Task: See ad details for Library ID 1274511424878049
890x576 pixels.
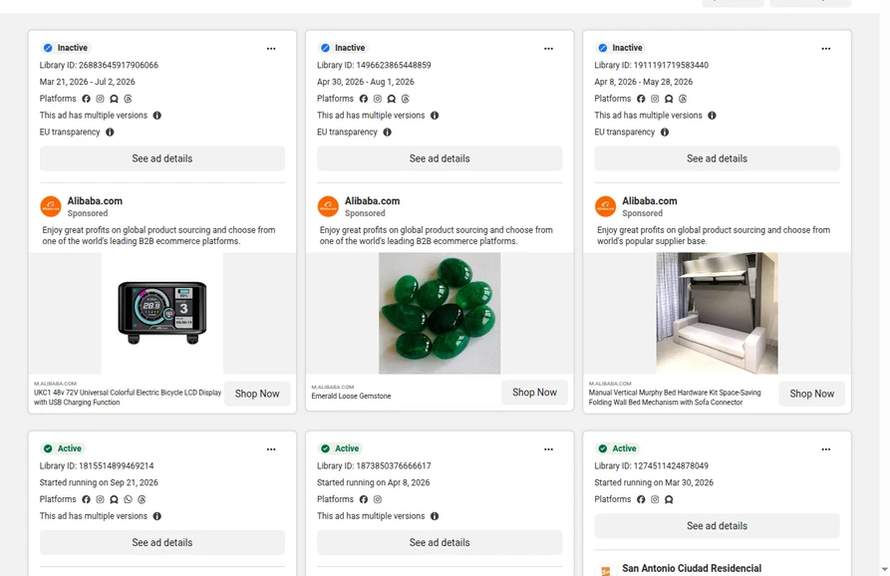Action: pos(717,525)
